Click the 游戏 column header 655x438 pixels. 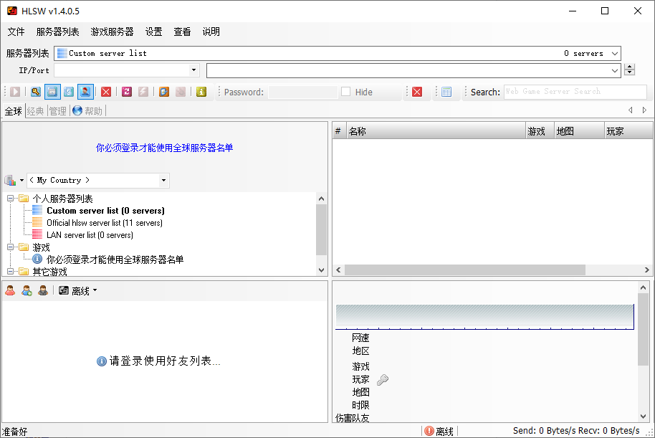coord(540,131)
